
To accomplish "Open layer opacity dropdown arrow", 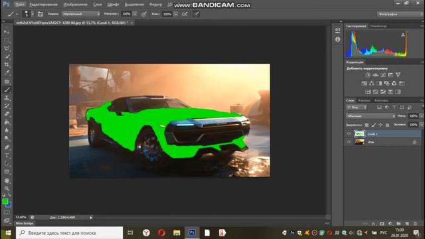I will 421,116.
